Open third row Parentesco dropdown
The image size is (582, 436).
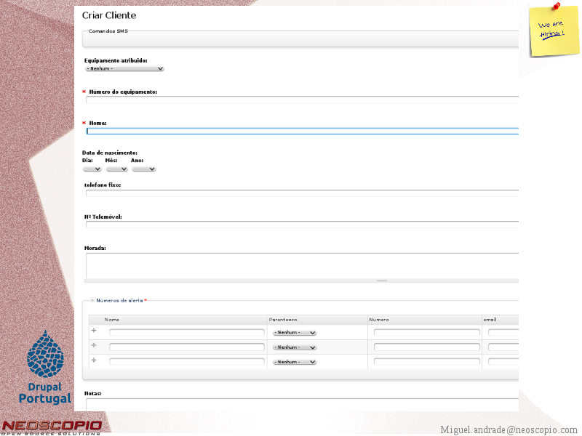tap(295, 362)
